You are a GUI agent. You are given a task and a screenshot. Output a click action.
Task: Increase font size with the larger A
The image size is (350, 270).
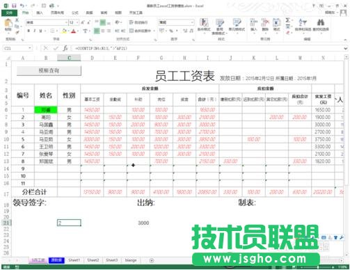83,22
